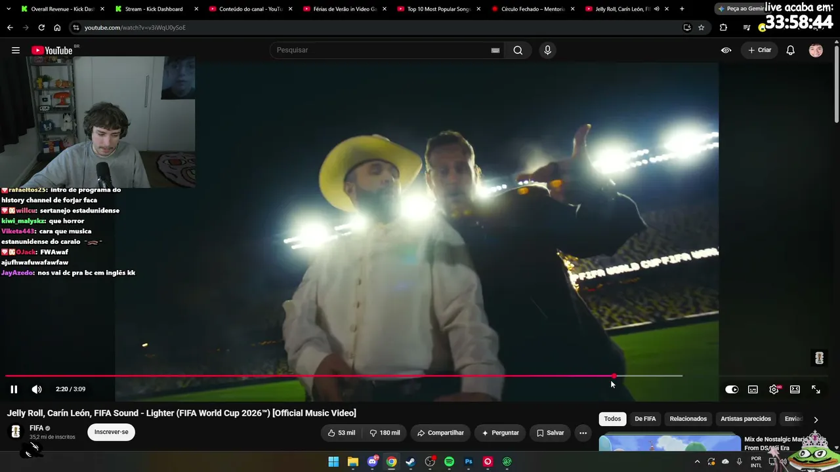The image size is (840, 472).
Task: Switch to Conteúdo do canal YouTube tab
Action: [250, 9]
